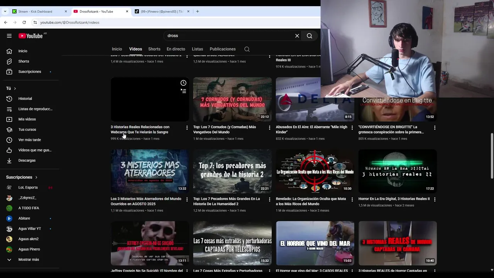Image resolution: width=494 pixels, height=278 pixels.
Task: Open options menu for Top 7 Pecadores video
Action: click(269, 200)
